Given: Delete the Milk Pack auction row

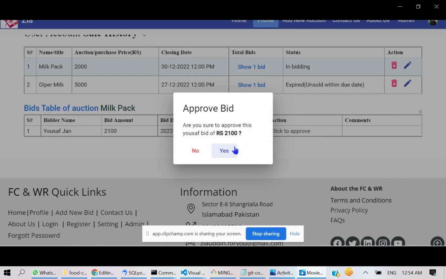Looking at the screenshot, I should click(394, 65).
